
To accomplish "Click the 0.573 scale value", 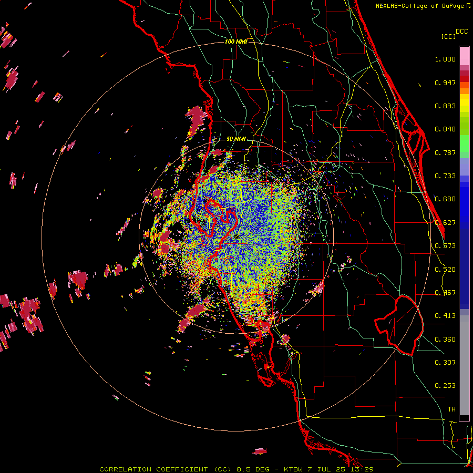I will (x=445, y=246).
